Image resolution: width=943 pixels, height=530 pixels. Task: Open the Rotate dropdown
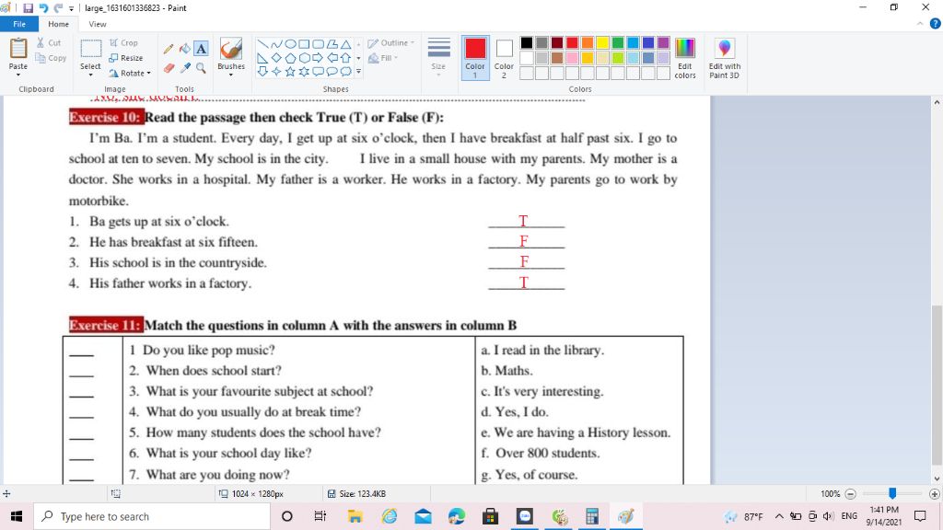[130, 74]
